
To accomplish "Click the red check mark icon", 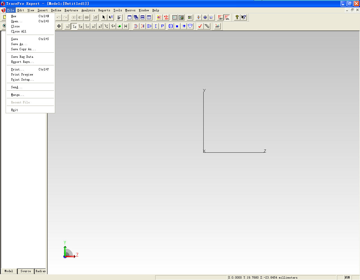I will pyautogui.click(x=200, y=26).
